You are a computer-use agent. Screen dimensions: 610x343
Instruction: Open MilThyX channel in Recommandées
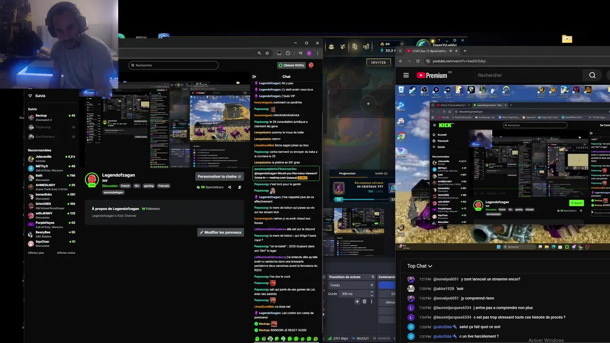pyautogui.click(x=51, y=168)
